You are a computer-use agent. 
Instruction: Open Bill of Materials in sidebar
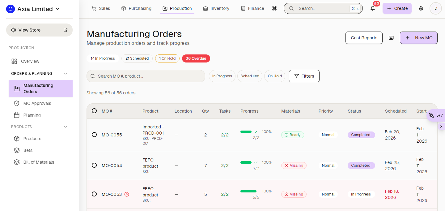coord(39,162)
